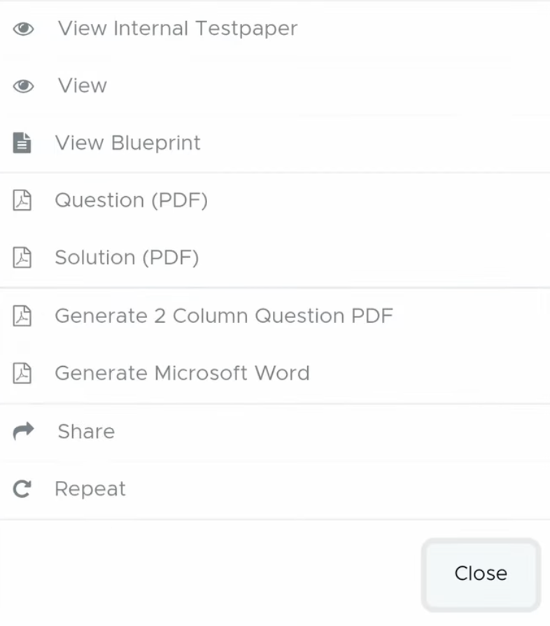Select the Share option
The height and width of the screenshot is (626, 550).
86,431
